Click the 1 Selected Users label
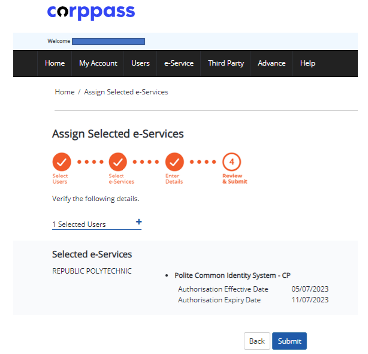Viewport: 368px width, 354px height. (79, 224)
